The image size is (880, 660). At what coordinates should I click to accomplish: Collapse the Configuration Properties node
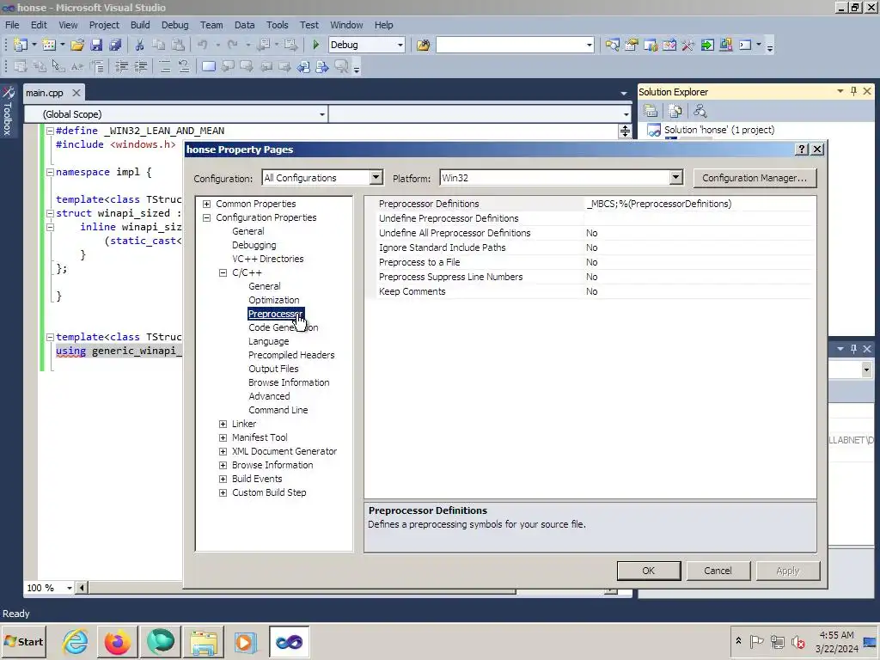pyautogui.click(x=206, y=217)
